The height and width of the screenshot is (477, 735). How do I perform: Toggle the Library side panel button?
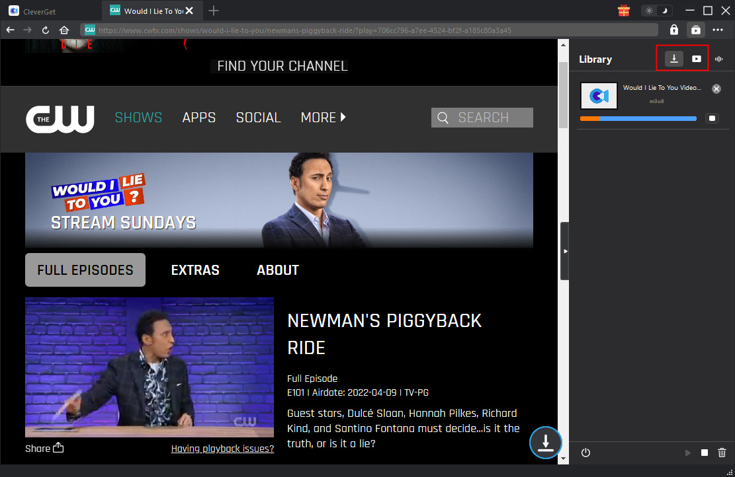point(695,30)
